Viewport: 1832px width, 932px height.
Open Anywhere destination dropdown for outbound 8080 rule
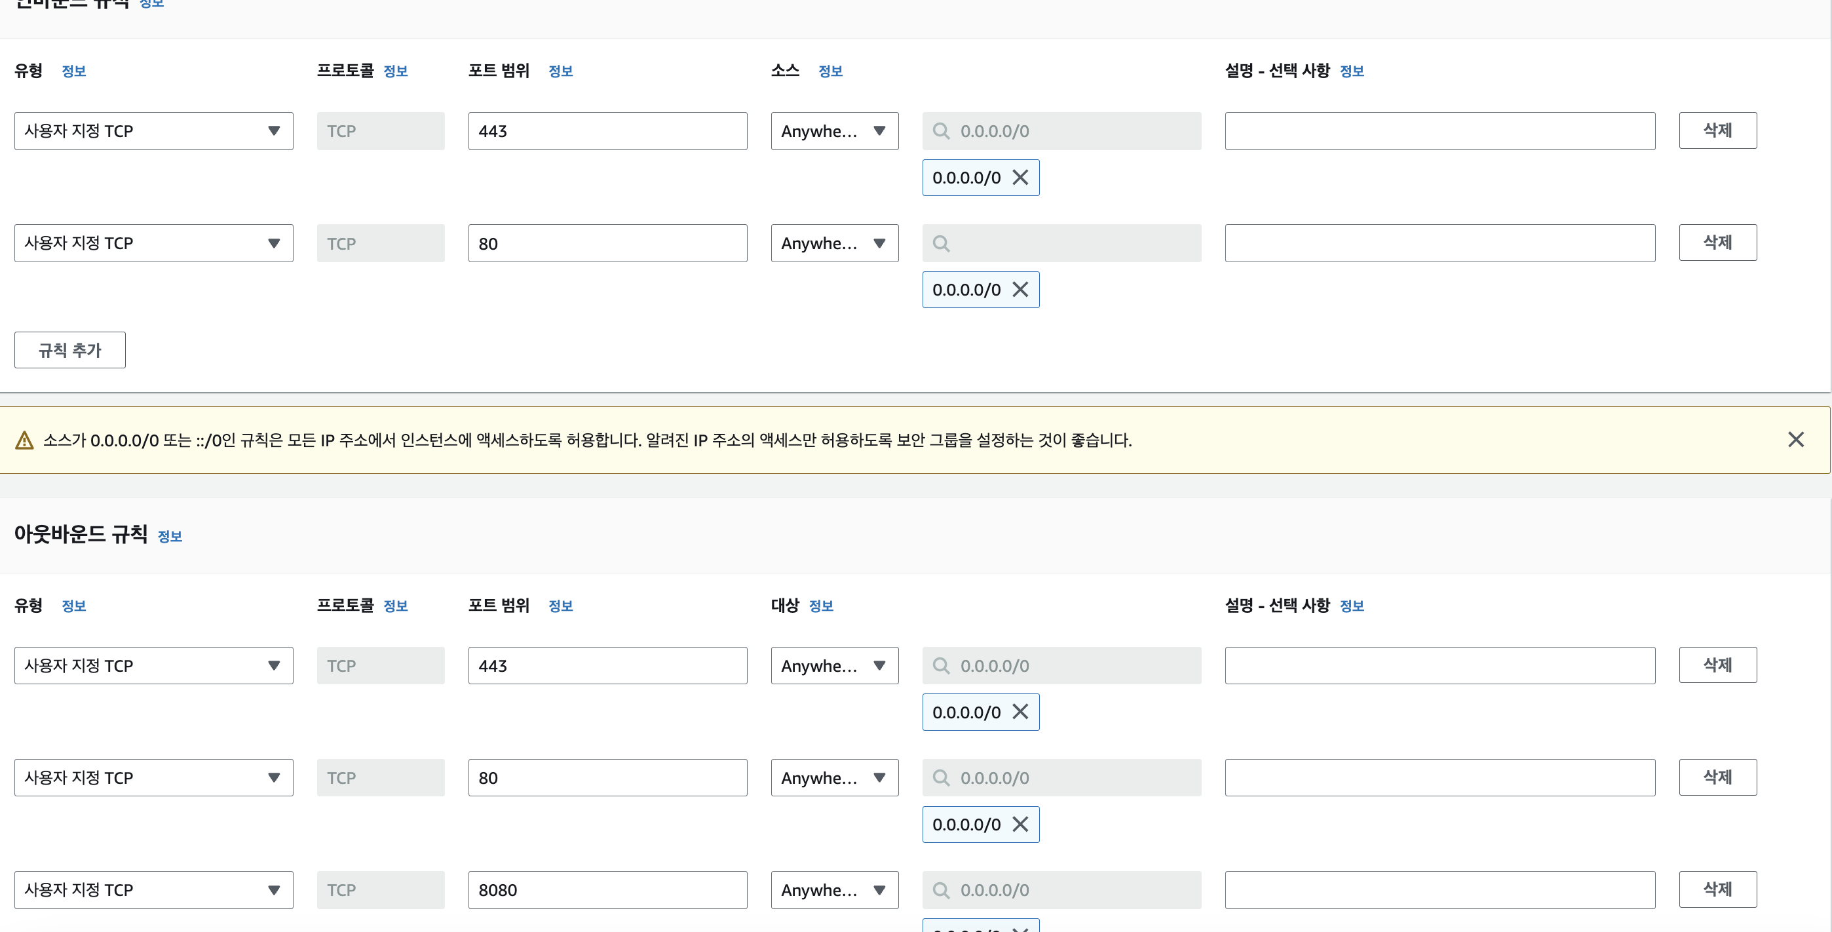833,890
